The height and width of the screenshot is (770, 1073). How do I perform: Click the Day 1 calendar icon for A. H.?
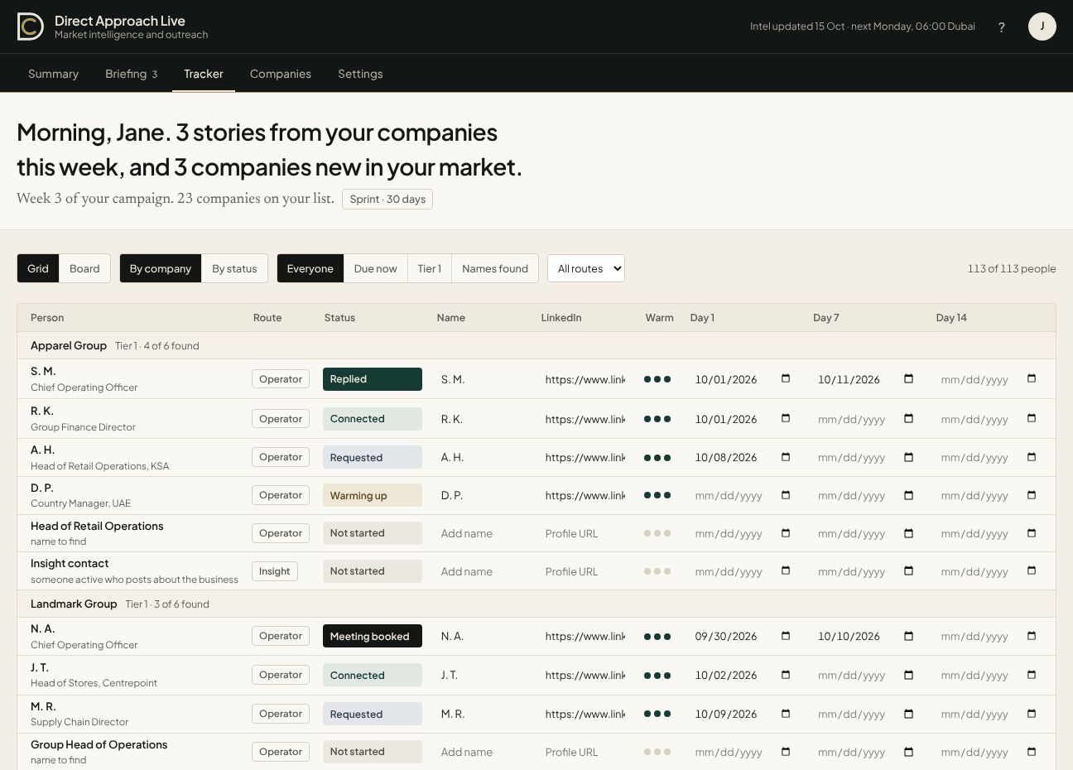(x=786, y=456)
